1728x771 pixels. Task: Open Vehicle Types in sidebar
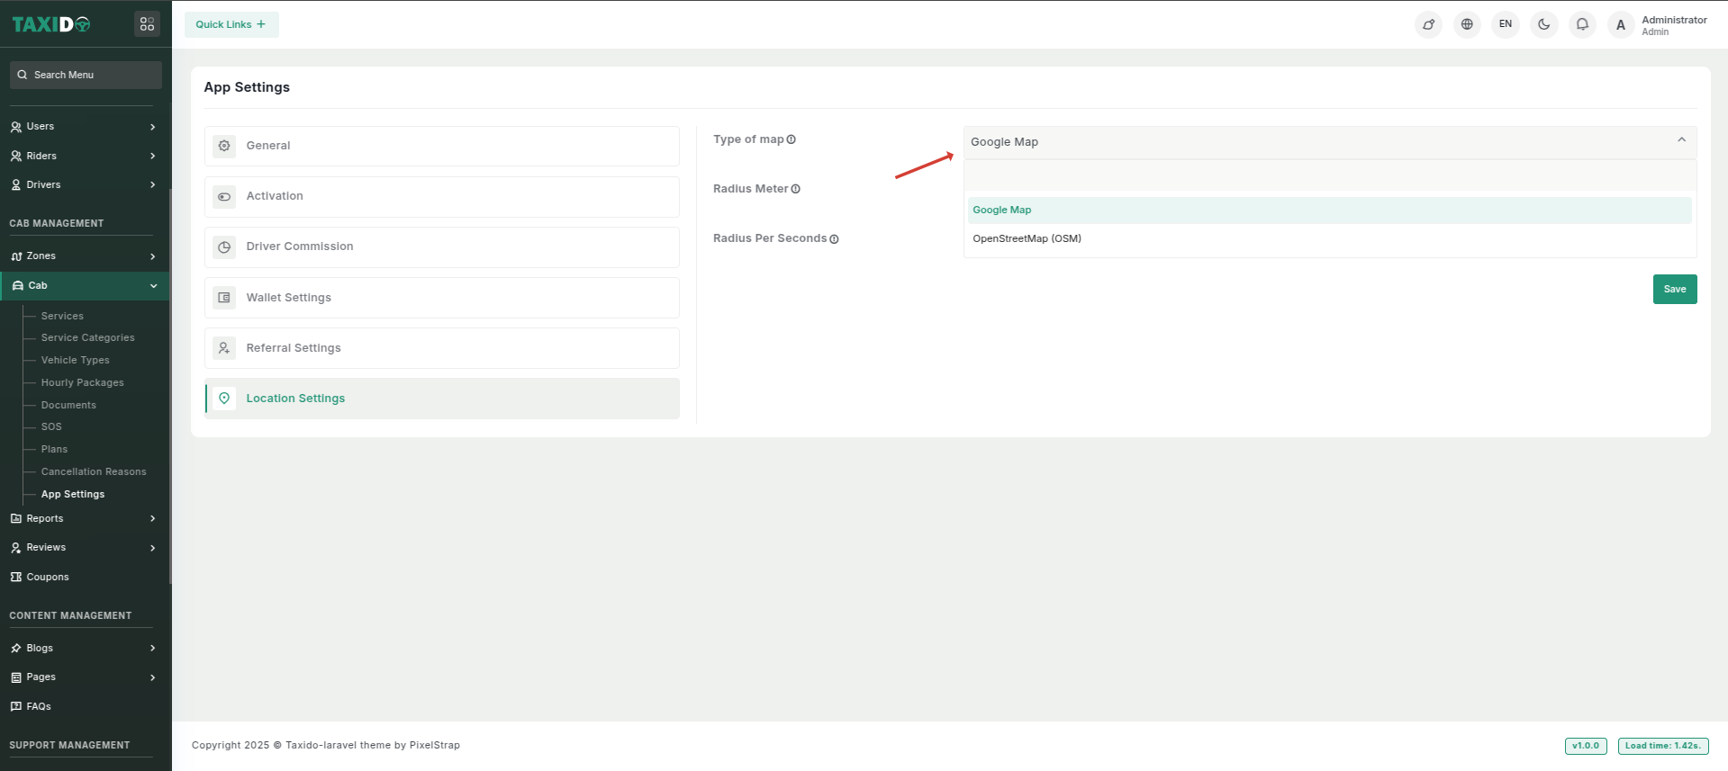click(76, 360)
